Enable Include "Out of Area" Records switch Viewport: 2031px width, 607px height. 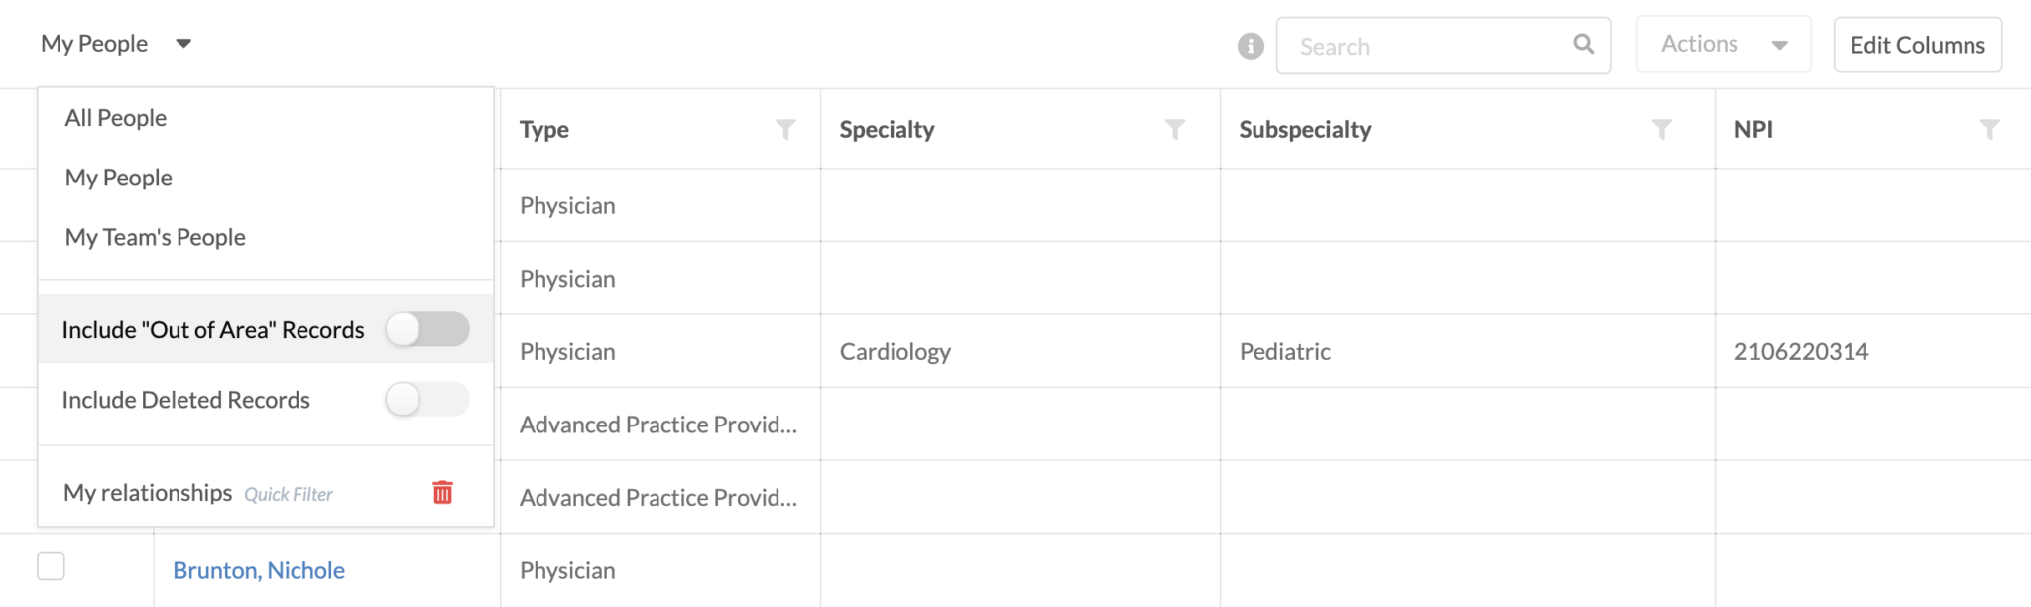tap(427, 329)
